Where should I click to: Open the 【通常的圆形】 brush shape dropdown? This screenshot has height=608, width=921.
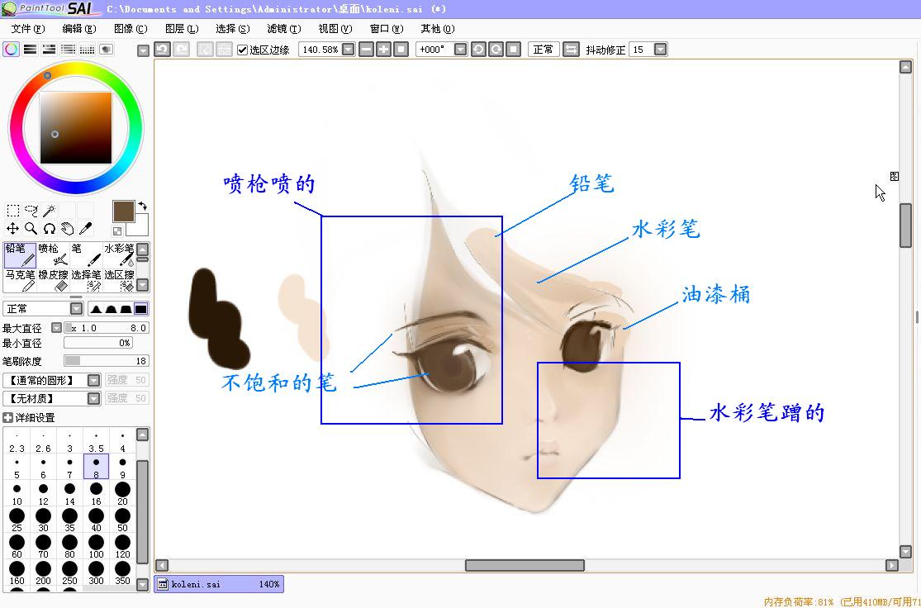93,381
